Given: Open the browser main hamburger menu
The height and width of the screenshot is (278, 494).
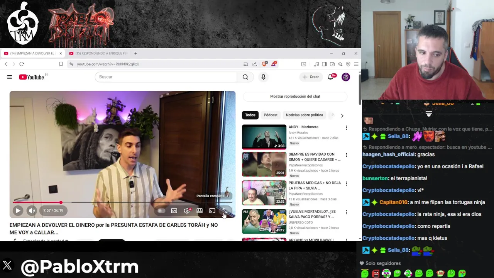Looking at the screenshot, I should (356, 64).
